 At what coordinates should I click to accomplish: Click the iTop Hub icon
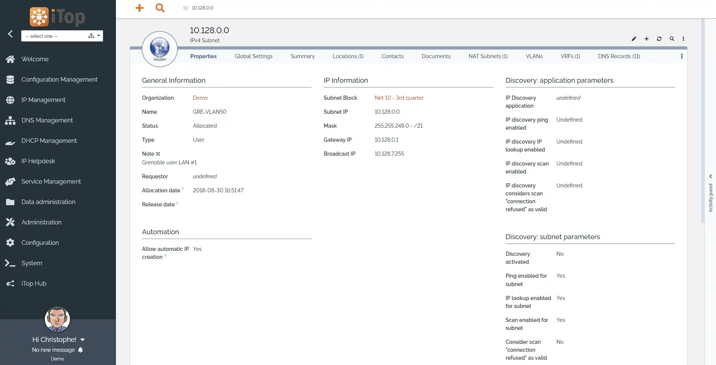[10, 284]
